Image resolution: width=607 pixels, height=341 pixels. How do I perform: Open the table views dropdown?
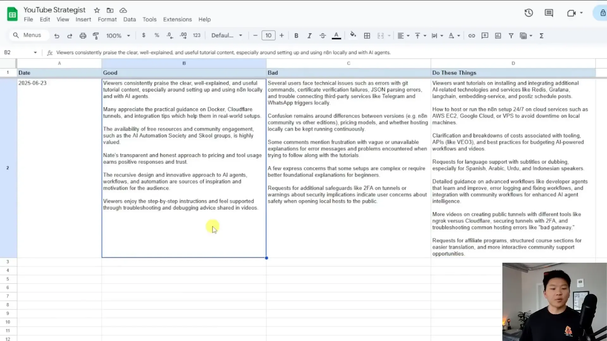[x=526, y=36]
